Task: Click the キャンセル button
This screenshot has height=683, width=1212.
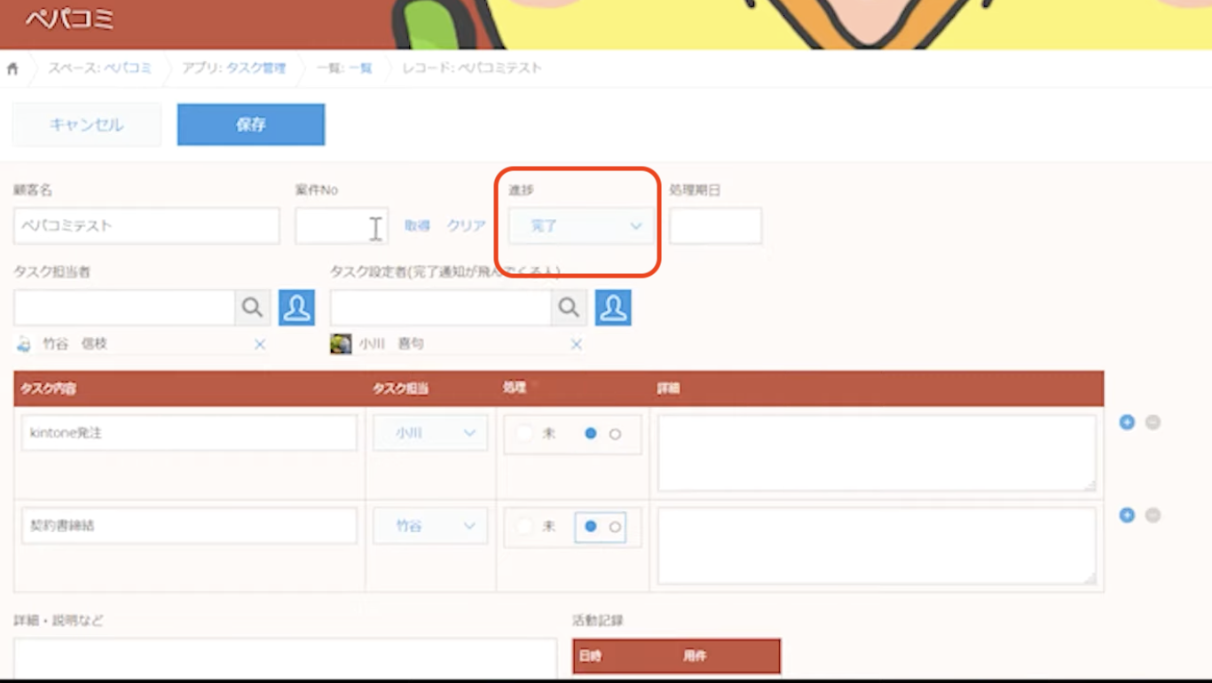Action: pos(87,125)
